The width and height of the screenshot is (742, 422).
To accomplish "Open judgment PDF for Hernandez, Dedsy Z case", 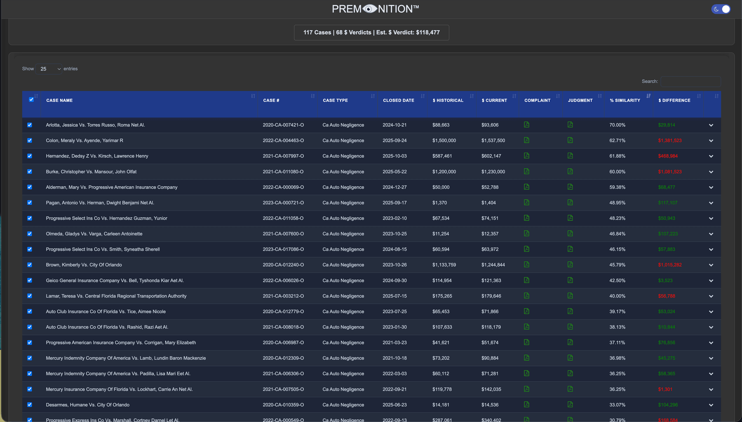I will [570, 156].
